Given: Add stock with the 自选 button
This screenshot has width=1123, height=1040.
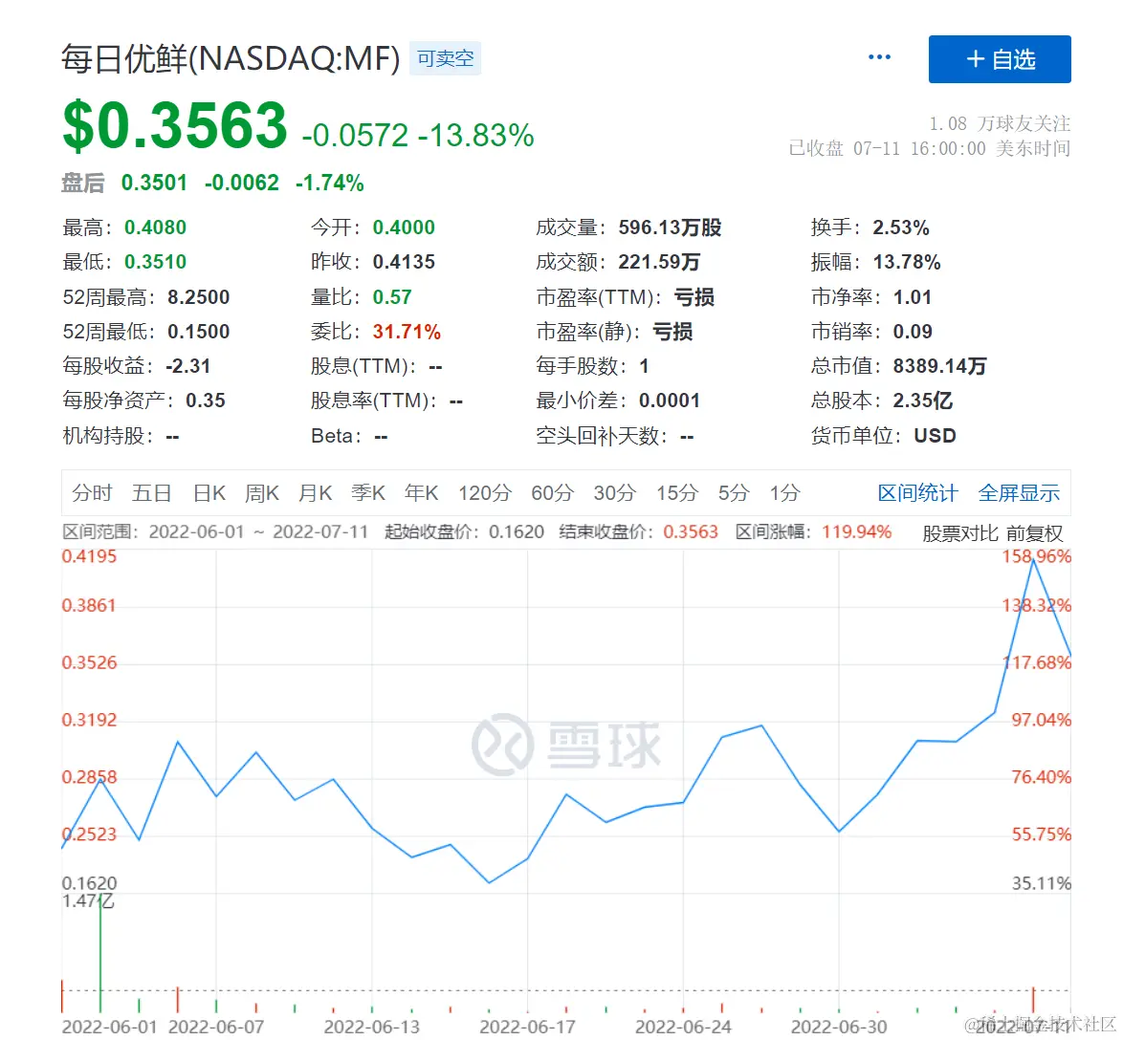Looking at the screenshot, I should [1000, 59].
